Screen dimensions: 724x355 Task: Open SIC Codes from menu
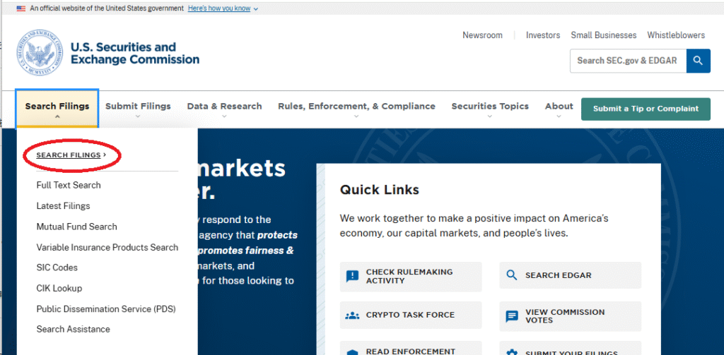click(57, 268)
